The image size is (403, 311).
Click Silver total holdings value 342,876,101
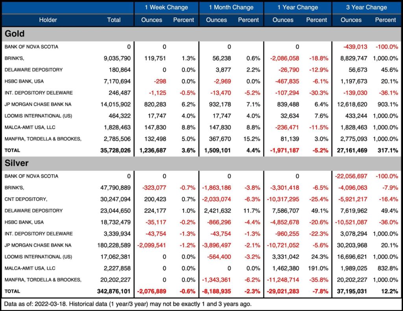tap(112, 291)
